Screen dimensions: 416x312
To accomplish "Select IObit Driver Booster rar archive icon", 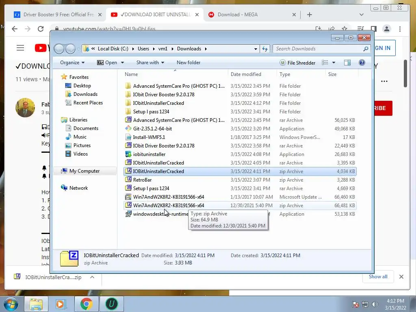I will [128, 145].
